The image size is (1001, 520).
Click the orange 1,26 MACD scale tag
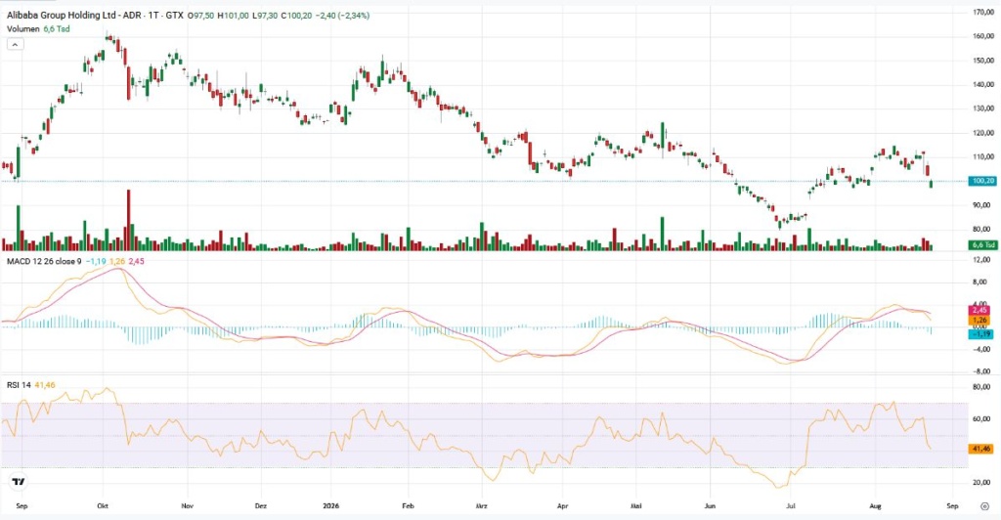coord(979,321)
